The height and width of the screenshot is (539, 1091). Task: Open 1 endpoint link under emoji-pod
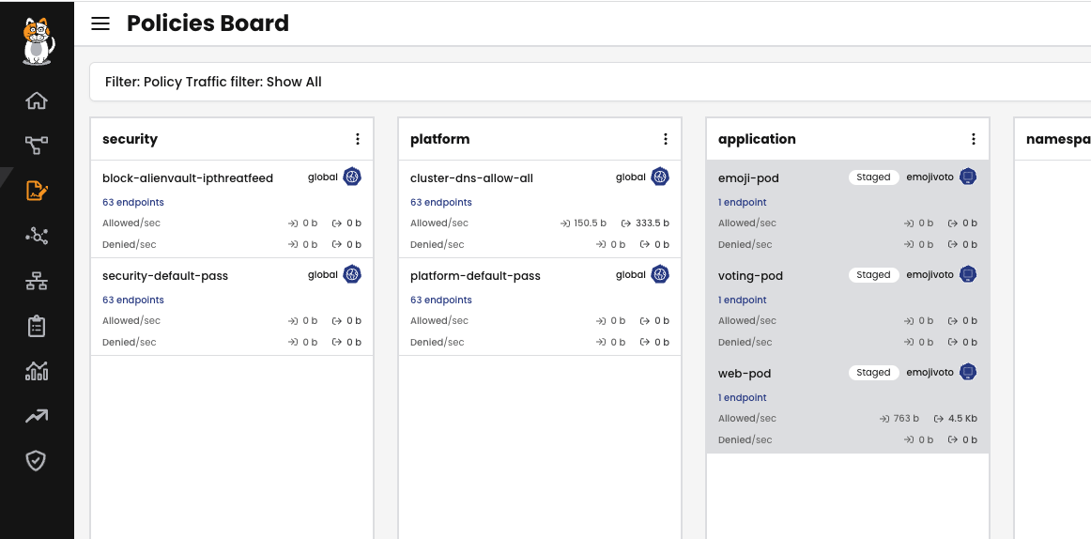coord(743,203)
